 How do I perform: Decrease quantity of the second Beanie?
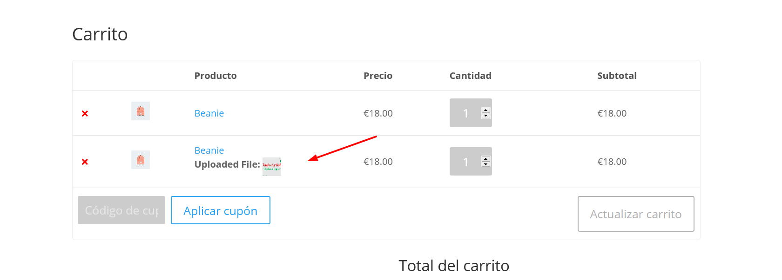(486, 164)
